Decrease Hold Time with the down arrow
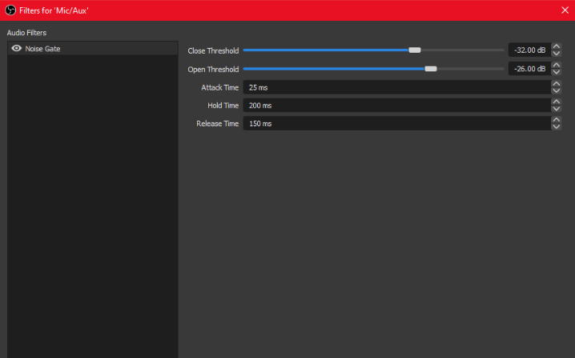 pyautogui.click(x=556, y=109)
